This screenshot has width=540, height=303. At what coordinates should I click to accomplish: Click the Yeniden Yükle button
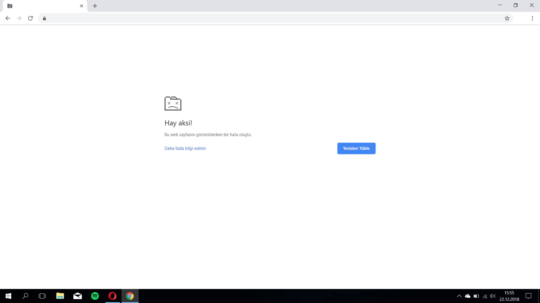[356, 148]
